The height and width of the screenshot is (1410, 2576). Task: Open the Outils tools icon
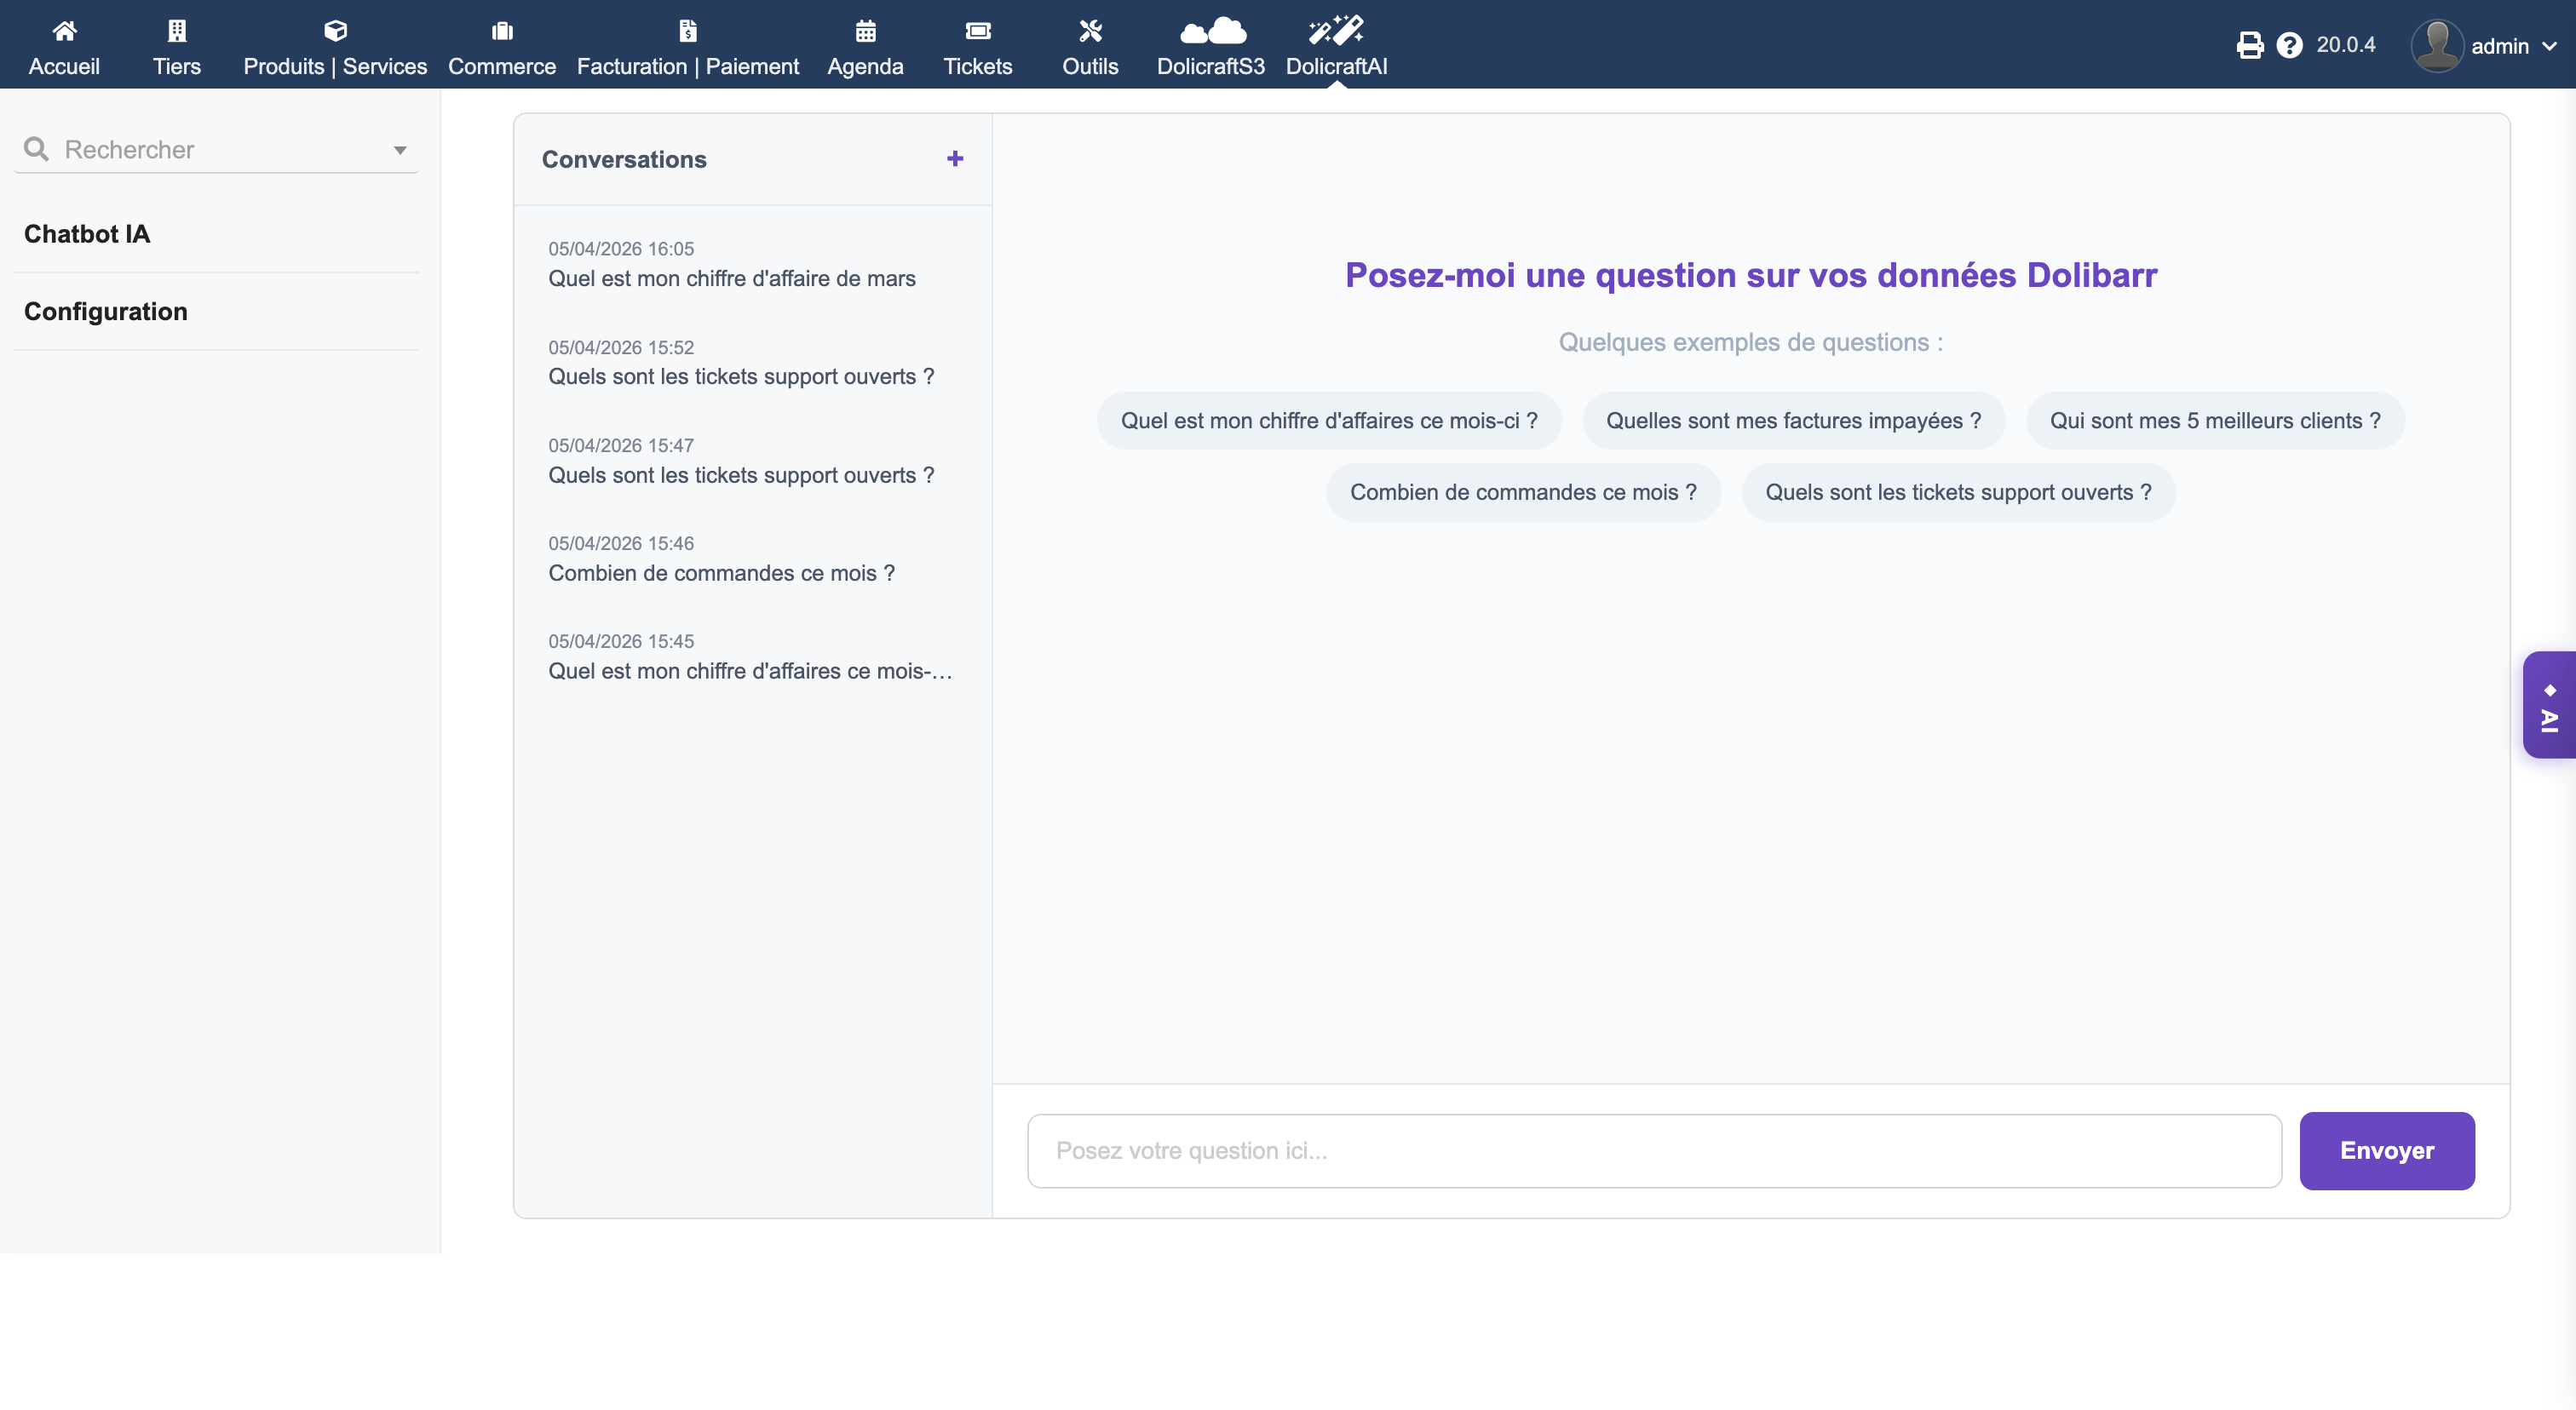1090,31
